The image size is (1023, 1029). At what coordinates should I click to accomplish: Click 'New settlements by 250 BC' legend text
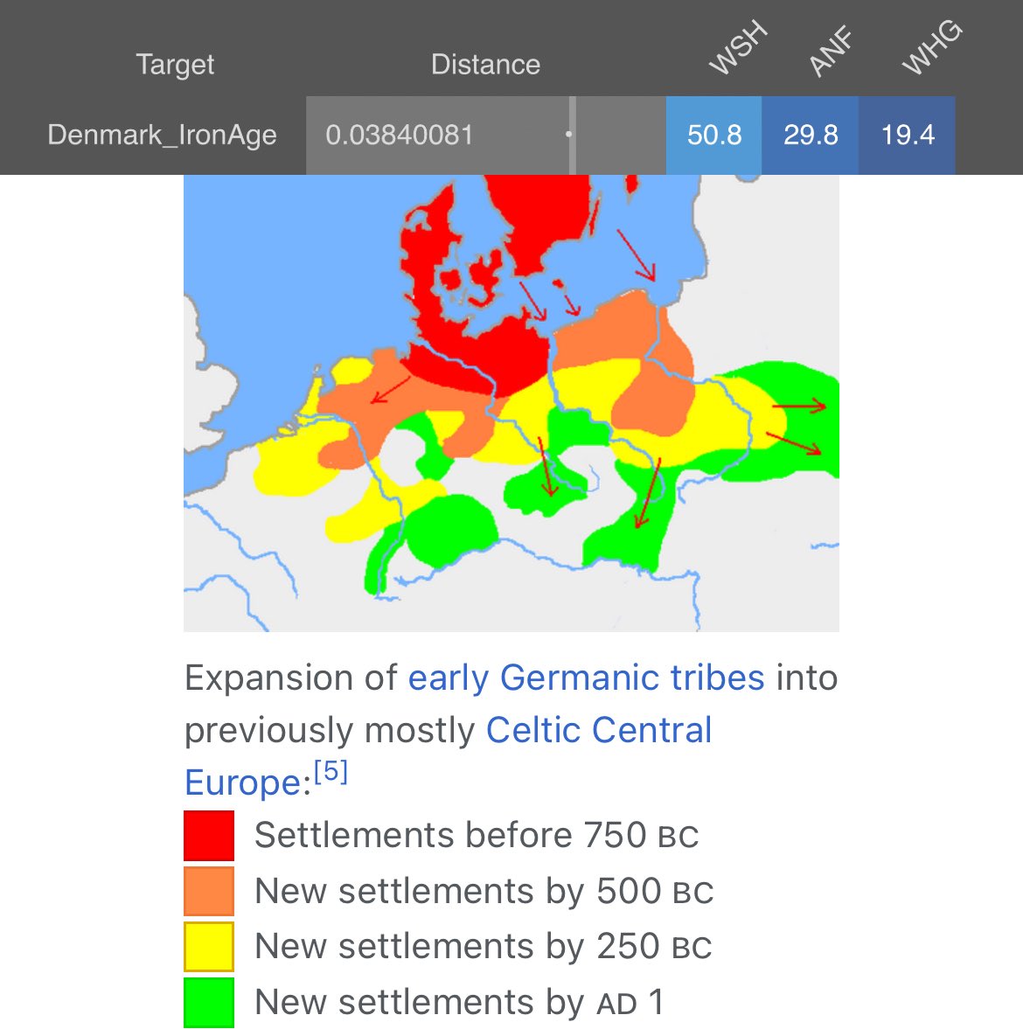tap(483, 946)
